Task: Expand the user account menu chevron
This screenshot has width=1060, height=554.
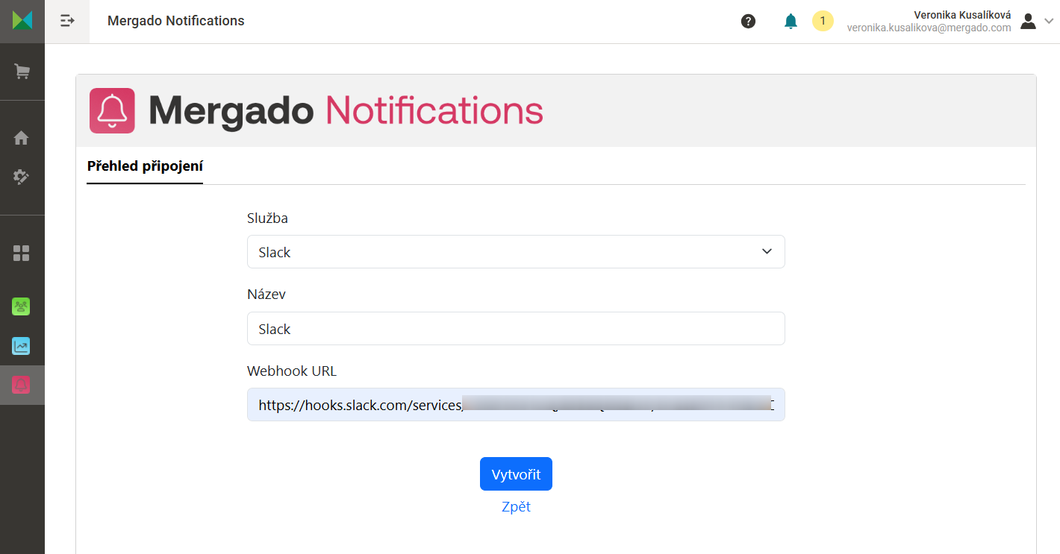Action: (1049, 21)
